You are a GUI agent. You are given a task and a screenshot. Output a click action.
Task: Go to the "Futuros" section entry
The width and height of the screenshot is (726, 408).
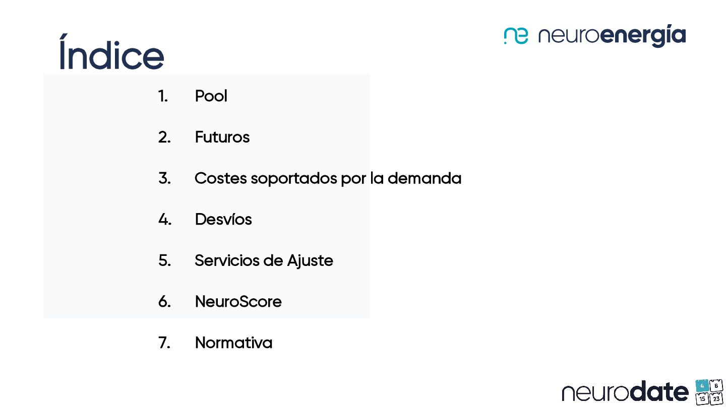click(222, 137)
